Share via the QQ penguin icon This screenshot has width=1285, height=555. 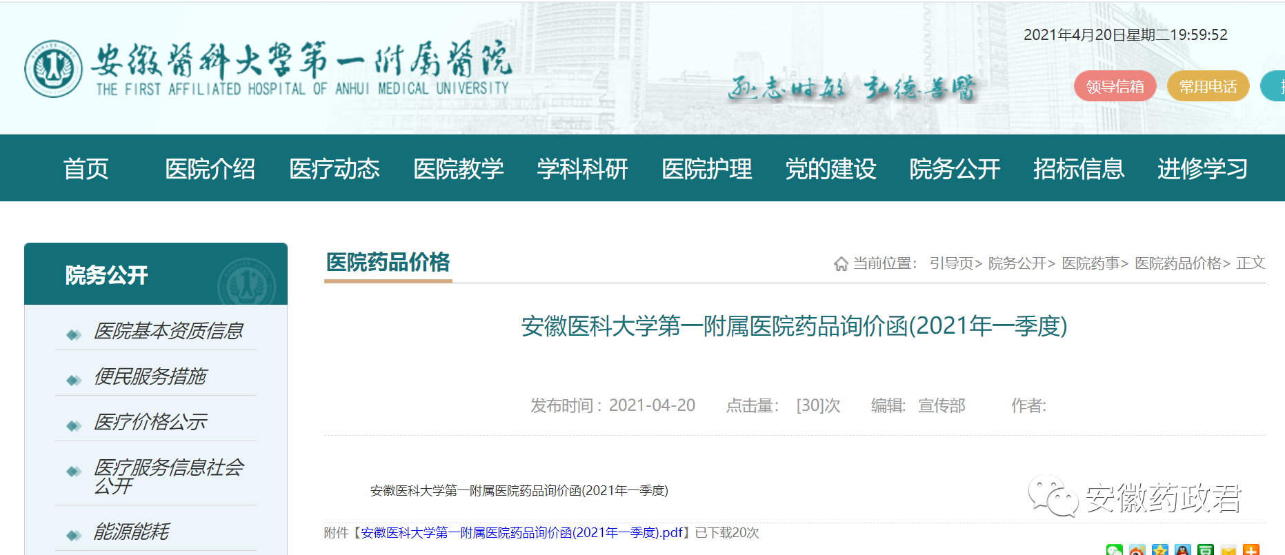(x=1183, y=551)
